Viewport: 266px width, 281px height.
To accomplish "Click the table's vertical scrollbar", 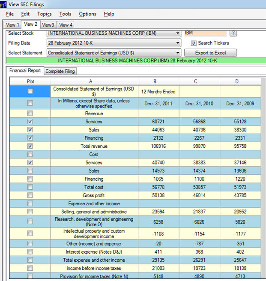I will point(263,178).
